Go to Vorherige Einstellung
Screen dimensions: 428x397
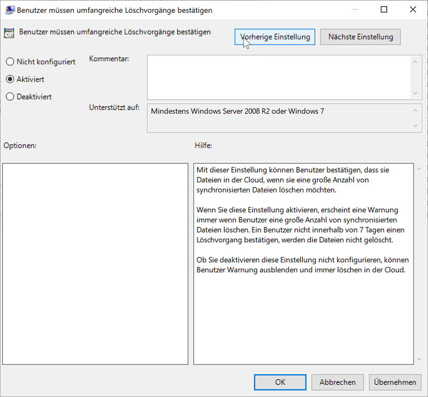point(275,37)
